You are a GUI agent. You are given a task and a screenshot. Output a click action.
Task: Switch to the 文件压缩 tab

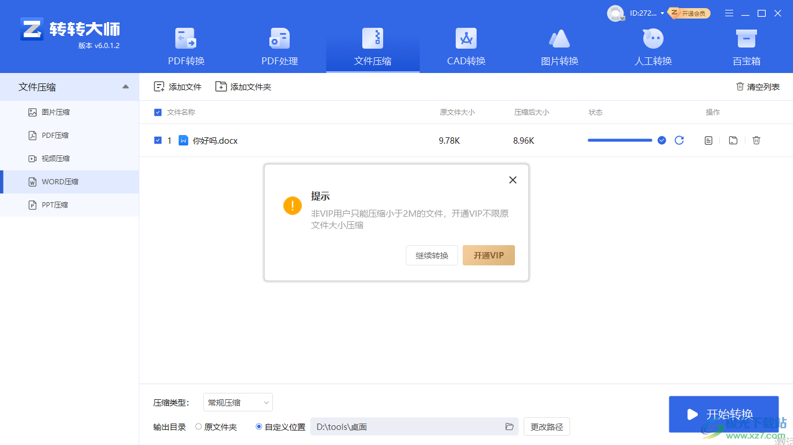pos(373,46)
